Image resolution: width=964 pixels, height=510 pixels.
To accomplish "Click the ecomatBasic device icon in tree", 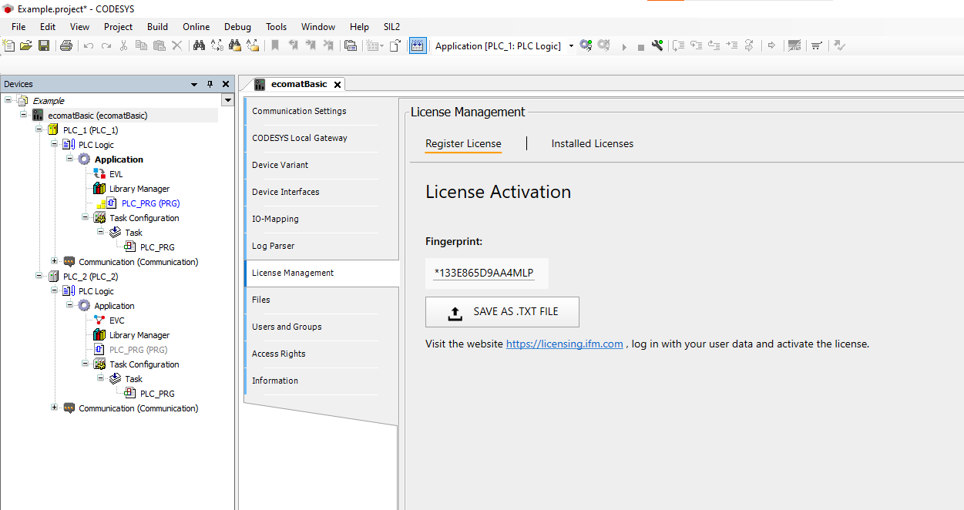I will 38,116.
